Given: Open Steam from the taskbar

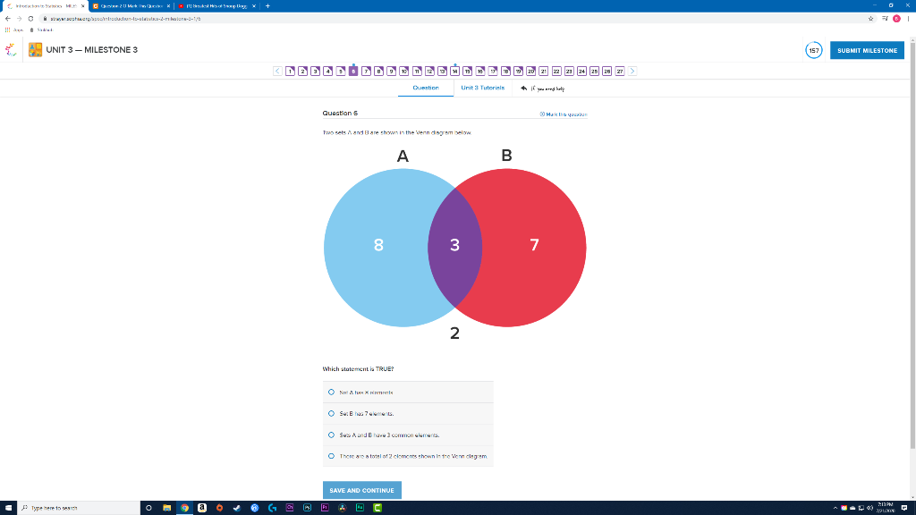Looking at the screenshot, I should click(x=237, y=508).
